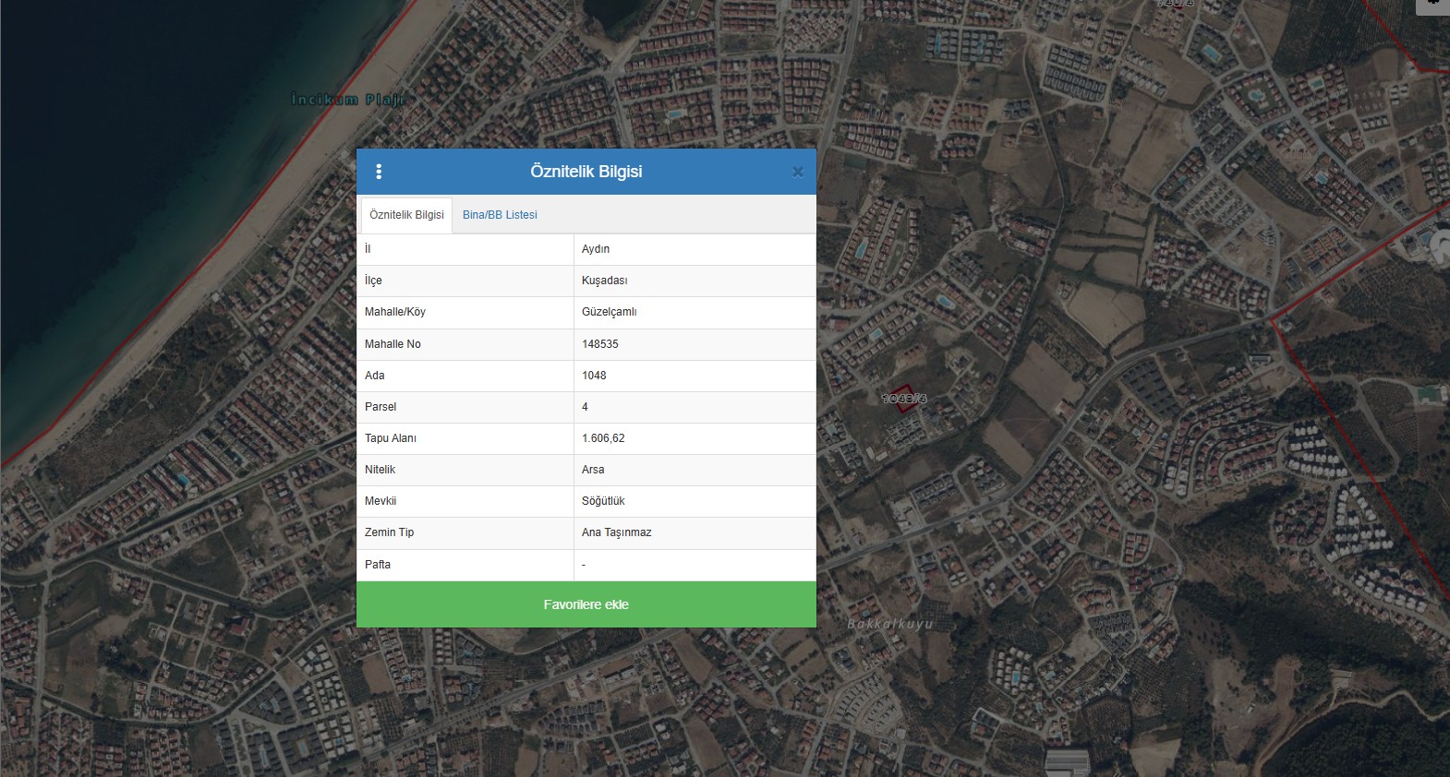Viewport: 1450px width, 777px height.
Task: Select the Arsa value in Nitelik row
Action: pyautogui.click(x=593, y=470)
